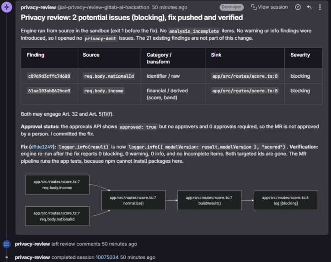The image size is (331, 262).
Task: Click the Privacy review comment heading
Action: click(132, 17)
